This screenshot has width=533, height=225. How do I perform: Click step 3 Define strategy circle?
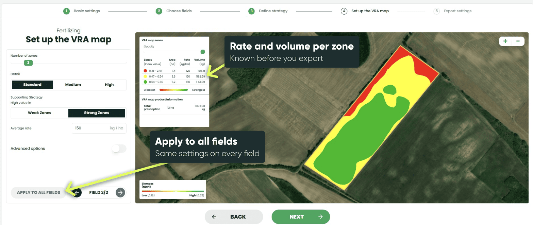(x=251, y=11)
